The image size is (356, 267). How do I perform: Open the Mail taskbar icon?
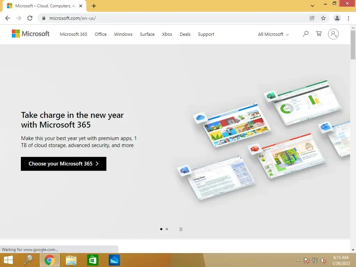tap(114, 260)
